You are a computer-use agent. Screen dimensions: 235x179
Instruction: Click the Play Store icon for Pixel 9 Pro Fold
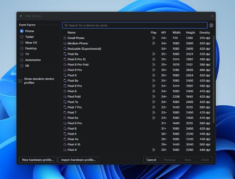tap(154, 65)
